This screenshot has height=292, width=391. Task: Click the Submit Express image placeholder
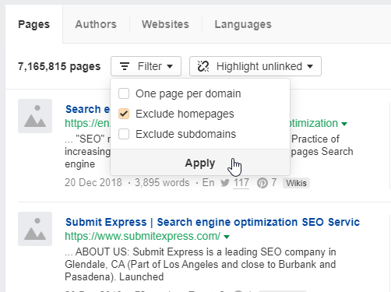pyautogui.click(x=35, y=229)
